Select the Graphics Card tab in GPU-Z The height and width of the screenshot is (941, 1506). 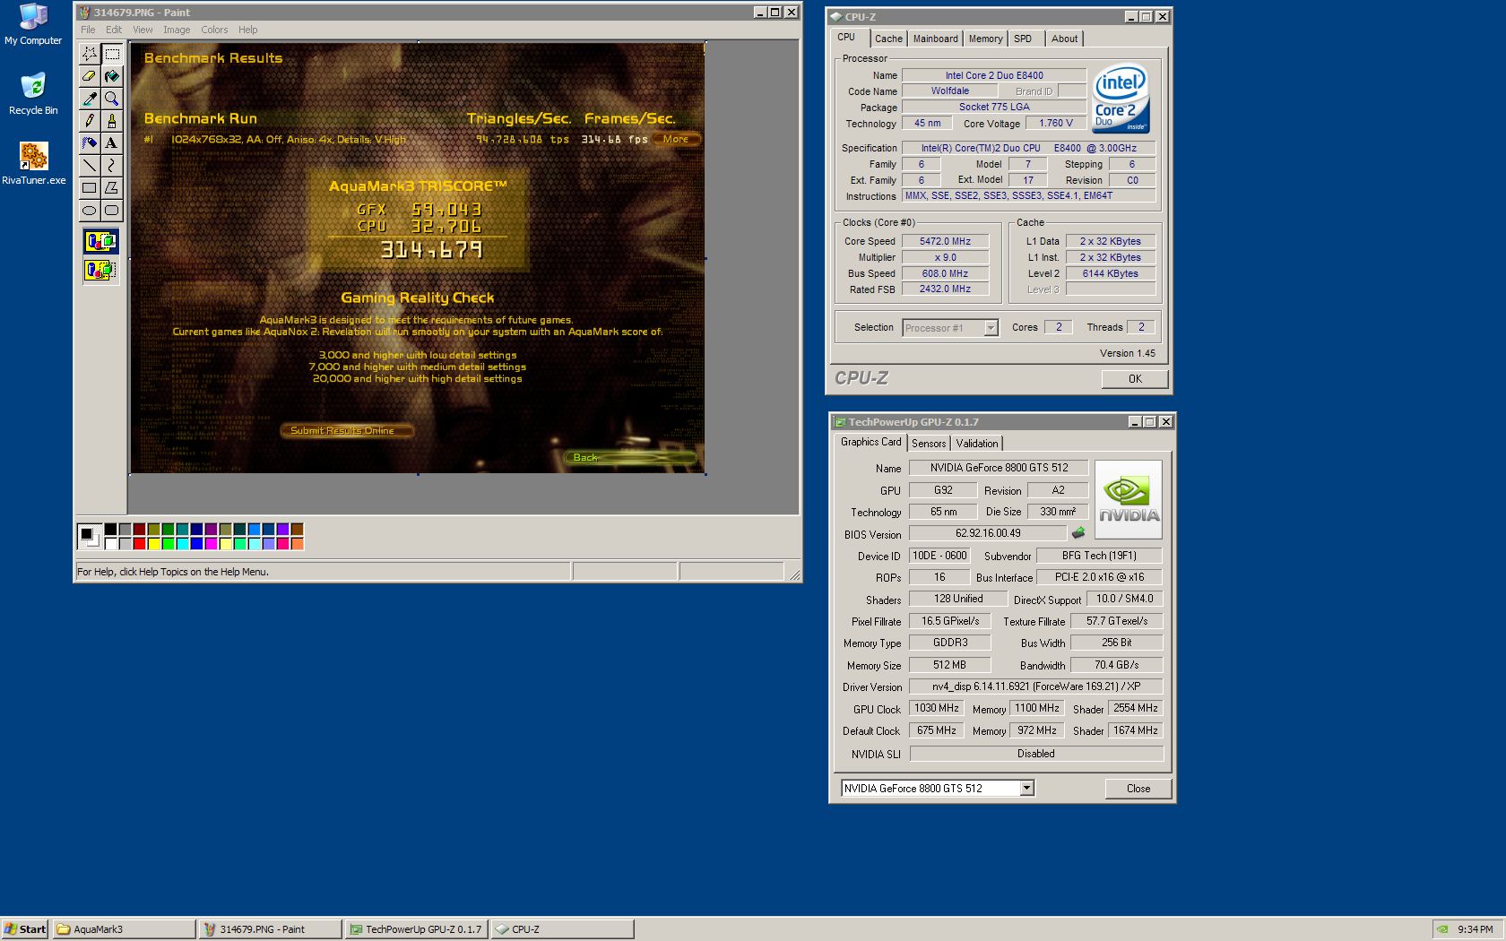tap(870, 442)
